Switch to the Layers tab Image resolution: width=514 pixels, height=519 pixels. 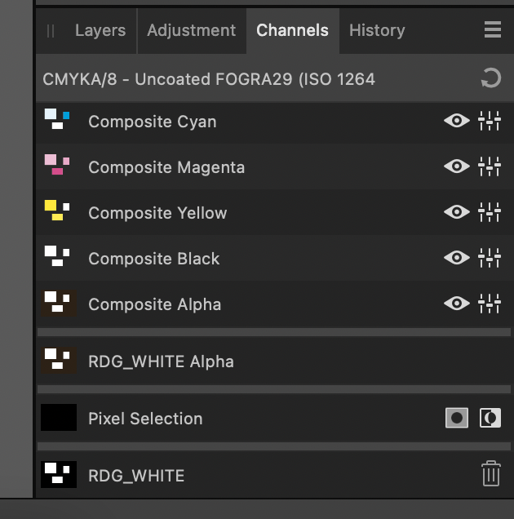click(100, 30)
